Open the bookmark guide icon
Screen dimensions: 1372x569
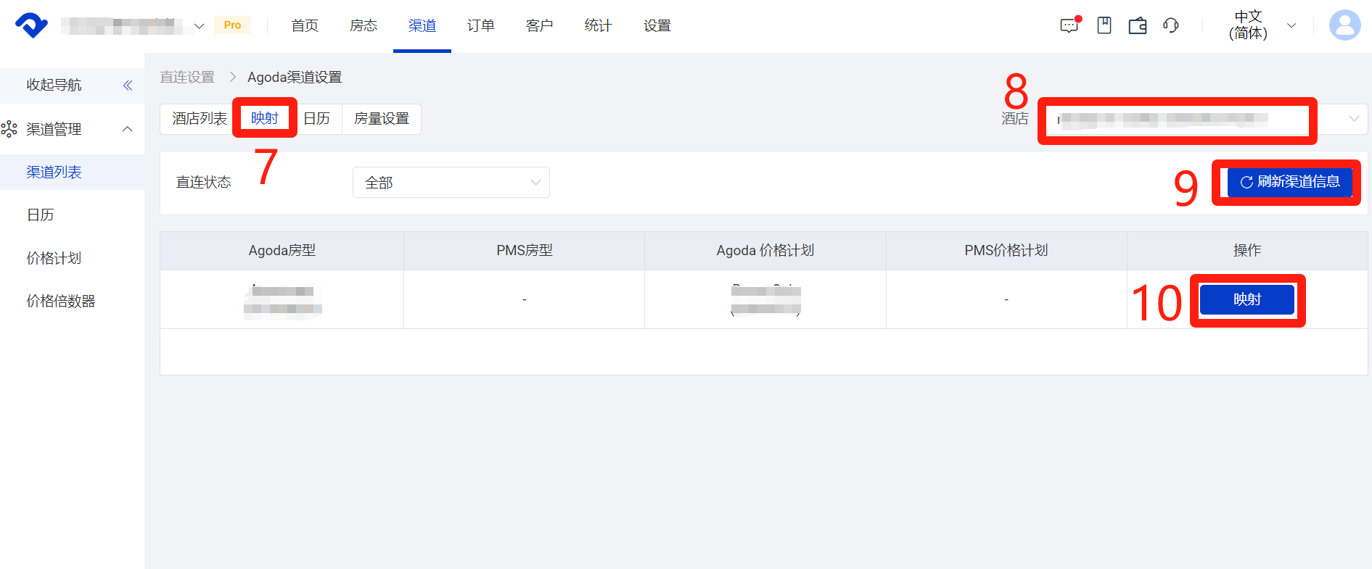point(1104,25)
